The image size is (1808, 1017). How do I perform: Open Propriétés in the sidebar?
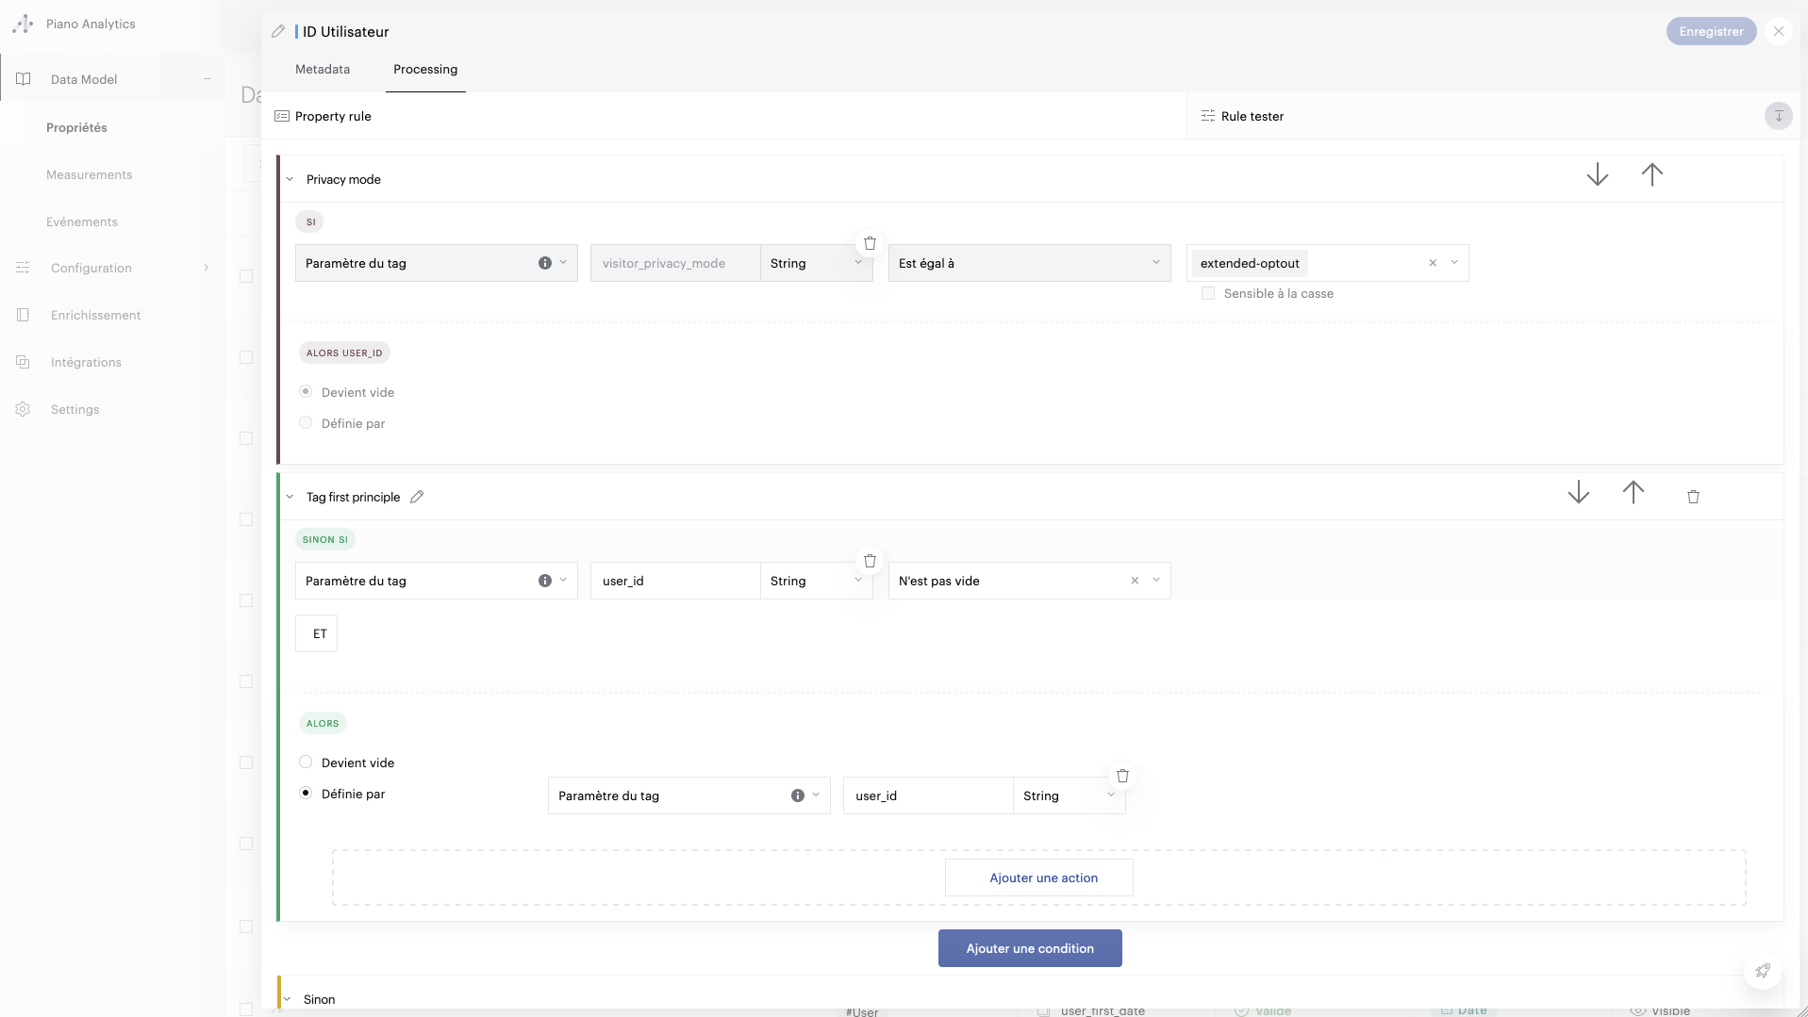pos(76,127)
